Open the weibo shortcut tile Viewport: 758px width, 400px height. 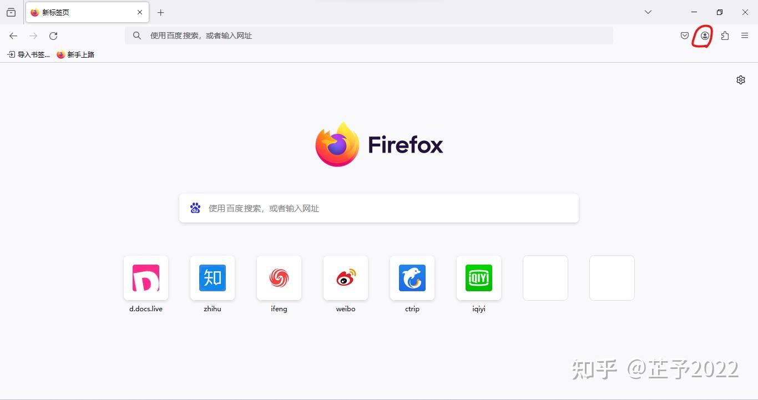[345, 278]
